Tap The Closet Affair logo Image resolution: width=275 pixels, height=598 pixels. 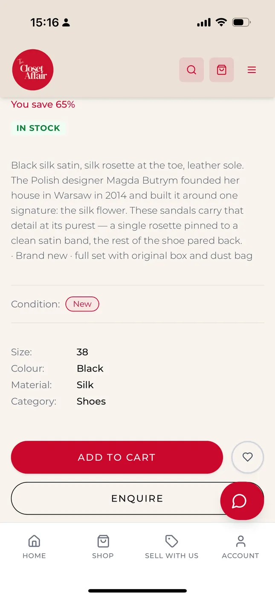click(33, 70)
